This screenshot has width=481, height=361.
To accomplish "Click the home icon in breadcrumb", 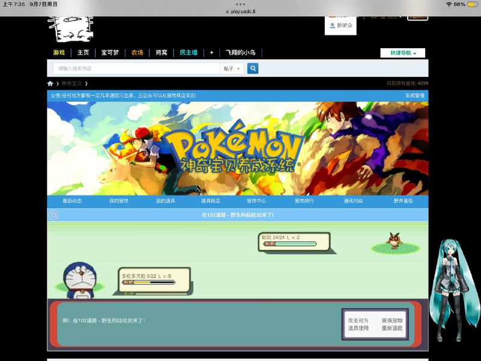I will [51, 84].
